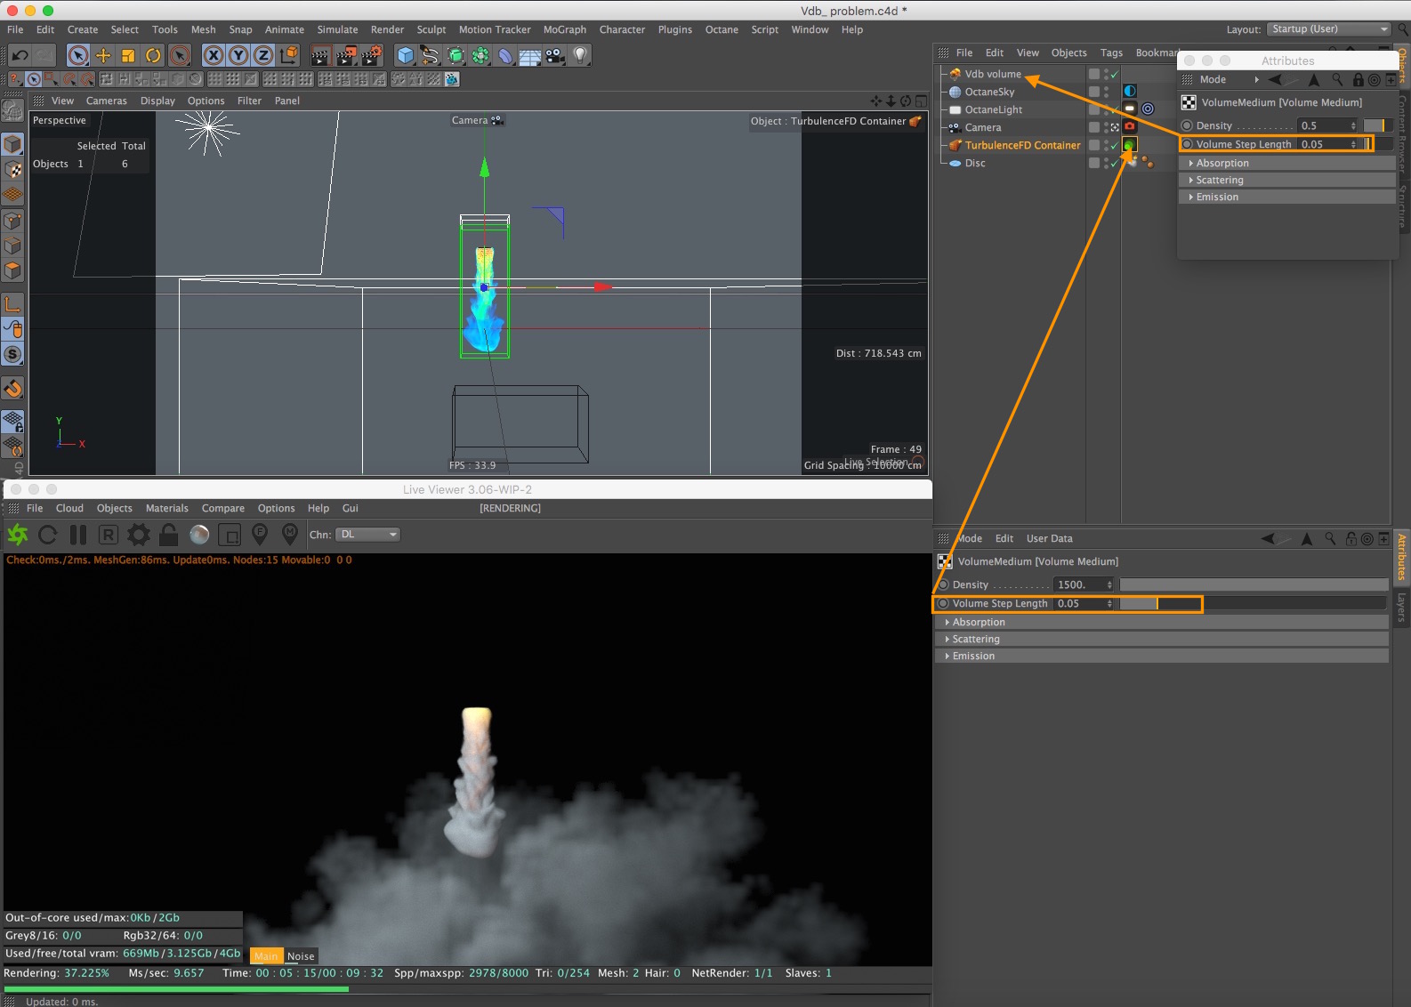Click the Undo arrow in the top toolbar
Image resolution: width=1411 pixels, height=1007 pixels.
(x=20, y=55)
